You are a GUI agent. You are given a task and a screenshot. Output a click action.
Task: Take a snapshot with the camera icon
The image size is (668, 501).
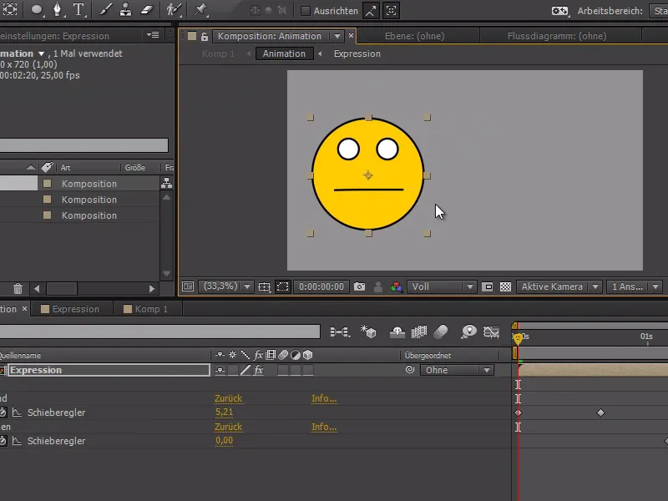[360, 286]
